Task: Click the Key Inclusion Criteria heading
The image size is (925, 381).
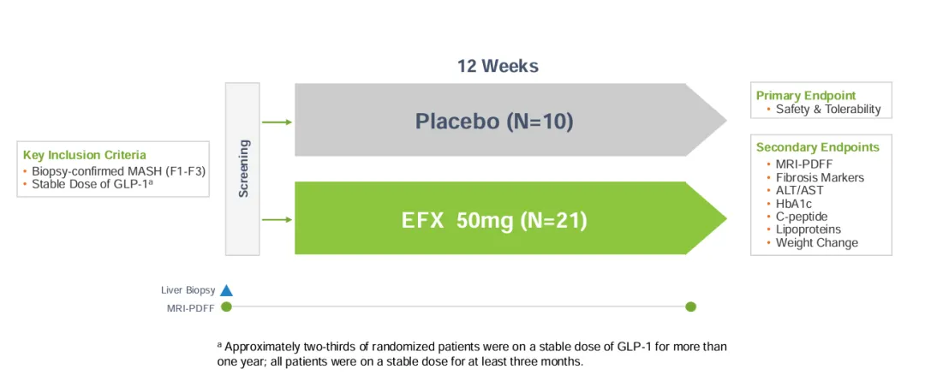Action: (84, 155)
